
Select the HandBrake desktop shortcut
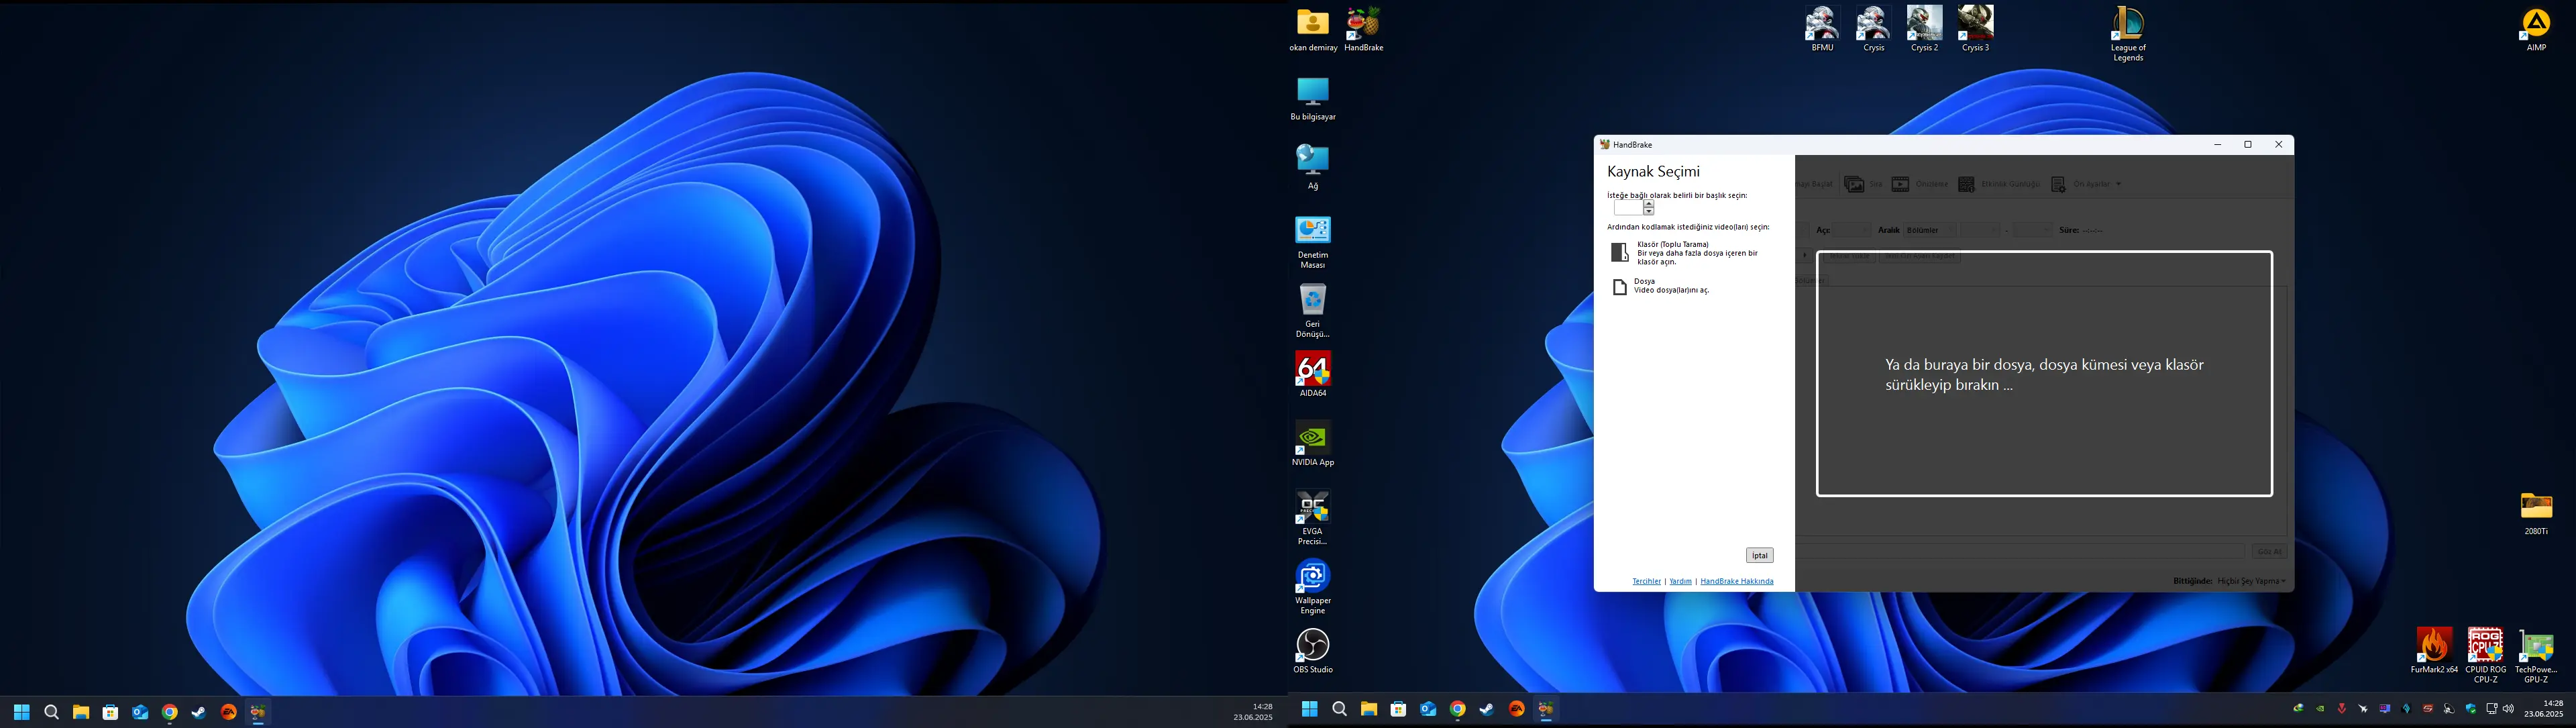pyautogui.click(x=1363, y=30)
